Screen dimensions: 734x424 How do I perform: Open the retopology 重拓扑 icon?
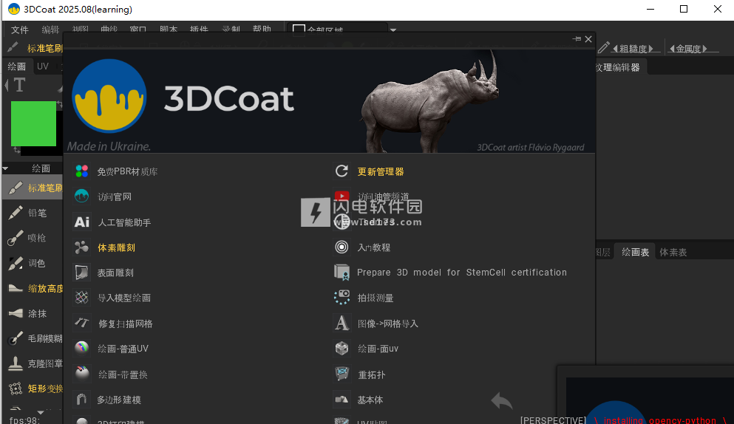(x=341, y=374)
